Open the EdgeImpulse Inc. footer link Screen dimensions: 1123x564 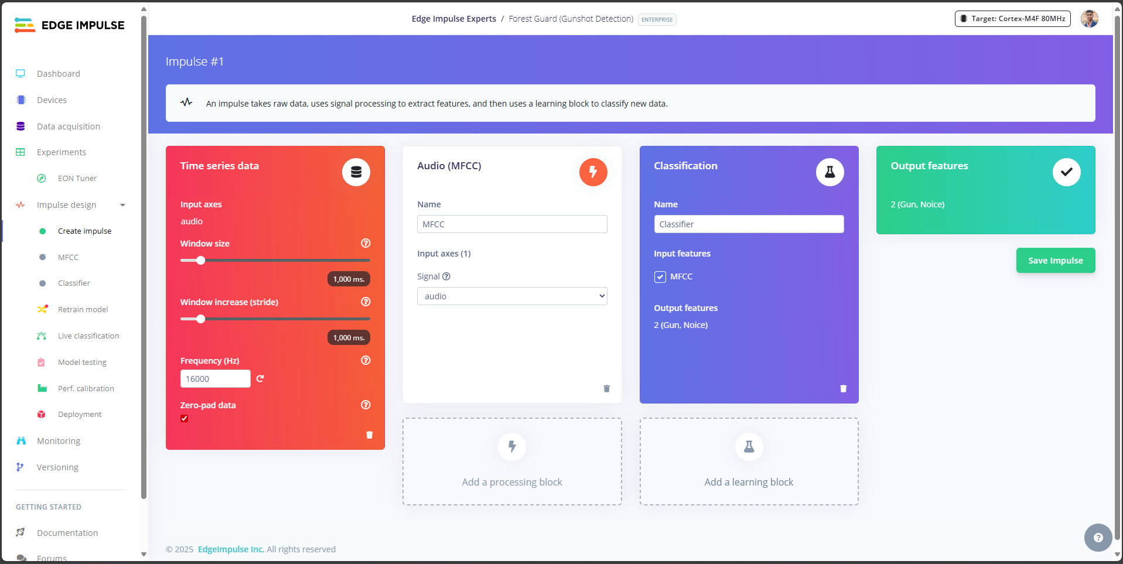231,549
